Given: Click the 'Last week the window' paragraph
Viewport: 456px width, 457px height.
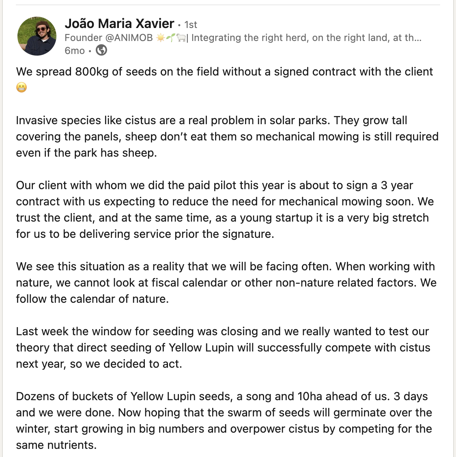Looking at the screenshot, I should [223, 348].
